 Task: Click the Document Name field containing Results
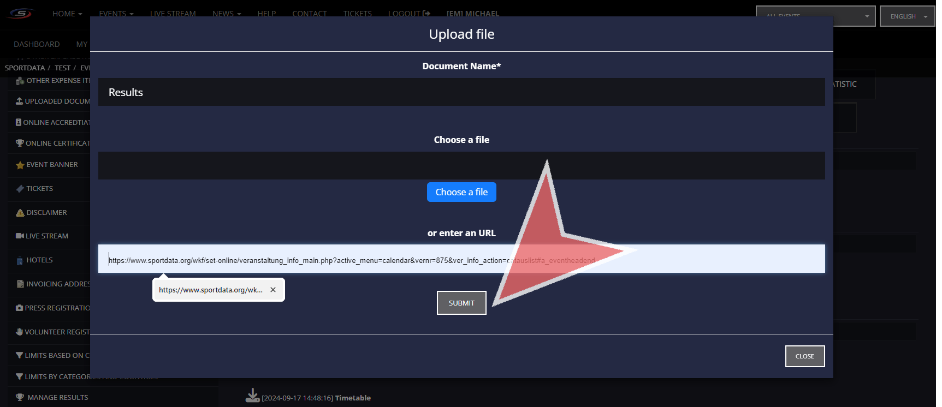(x=461, y=92)
